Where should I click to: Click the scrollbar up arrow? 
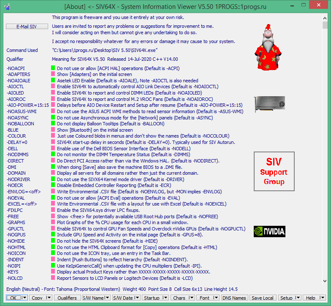pyautogui.click(x=325, y=19)
